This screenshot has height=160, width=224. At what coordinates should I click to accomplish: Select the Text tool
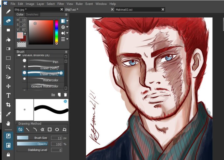tap(8, 95)
